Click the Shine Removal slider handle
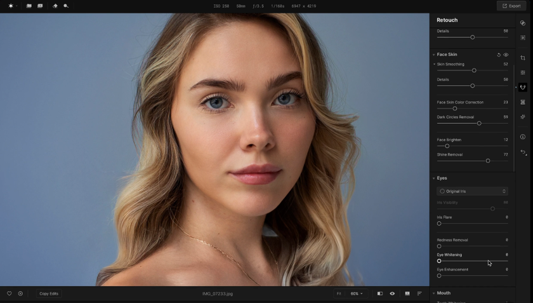Image resolution: width=533 pixels, height=303 pixels. [x=488, y=161]
